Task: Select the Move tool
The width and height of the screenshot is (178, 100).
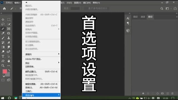Action: pos(3,19)
